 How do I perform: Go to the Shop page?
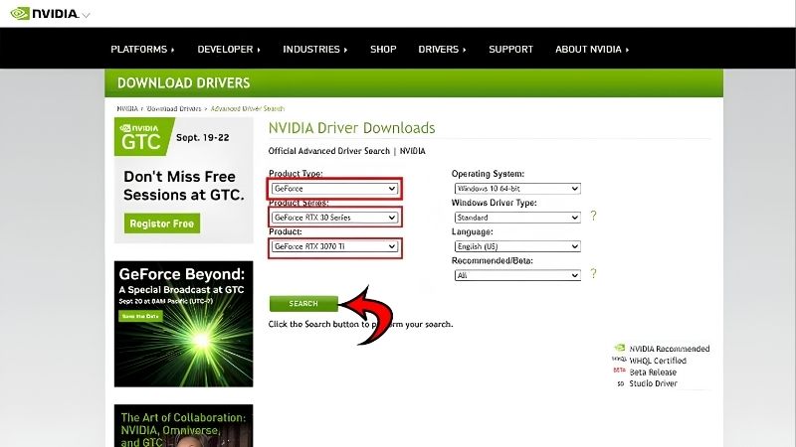(383, 49)
